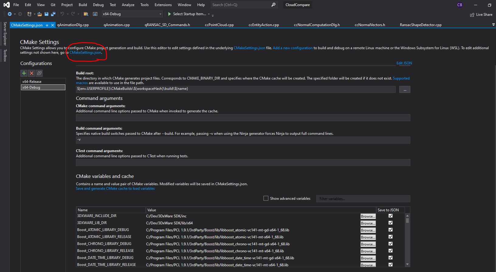Click the Navigate Backward arrow icon
Viewport: 496px width, 272px height.
(x=10, y=14)
